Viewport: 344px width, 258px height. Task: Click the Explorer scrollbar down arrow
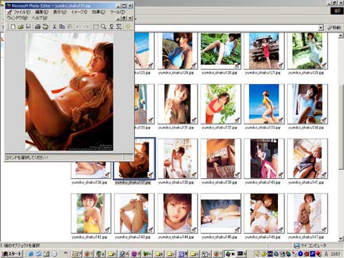[x=341, y=239]
